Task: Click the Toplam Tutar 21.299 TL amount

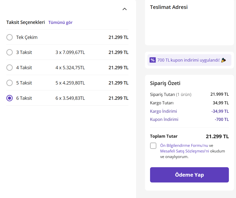Action: 217,136
